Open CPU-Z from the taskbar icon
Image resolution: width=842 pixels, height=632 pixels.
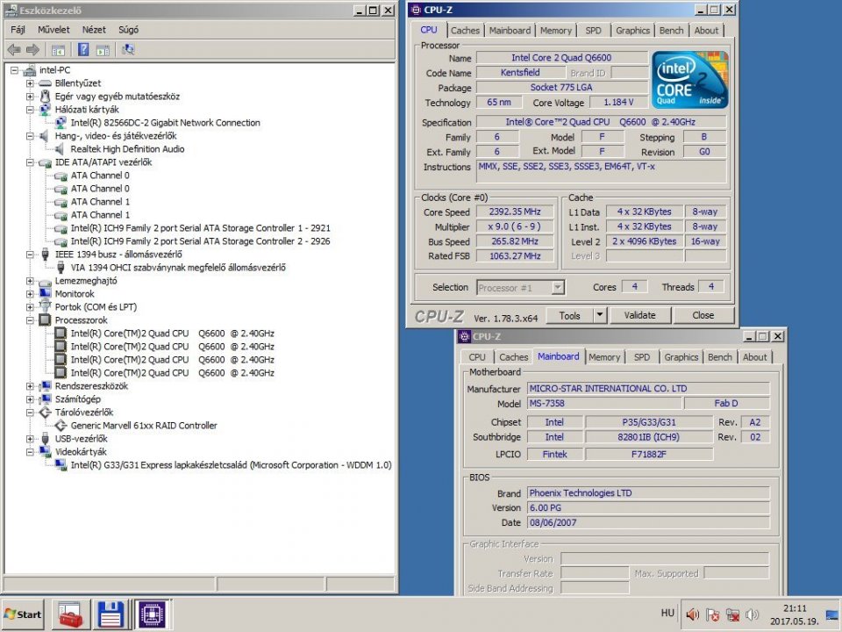[153, 614]
